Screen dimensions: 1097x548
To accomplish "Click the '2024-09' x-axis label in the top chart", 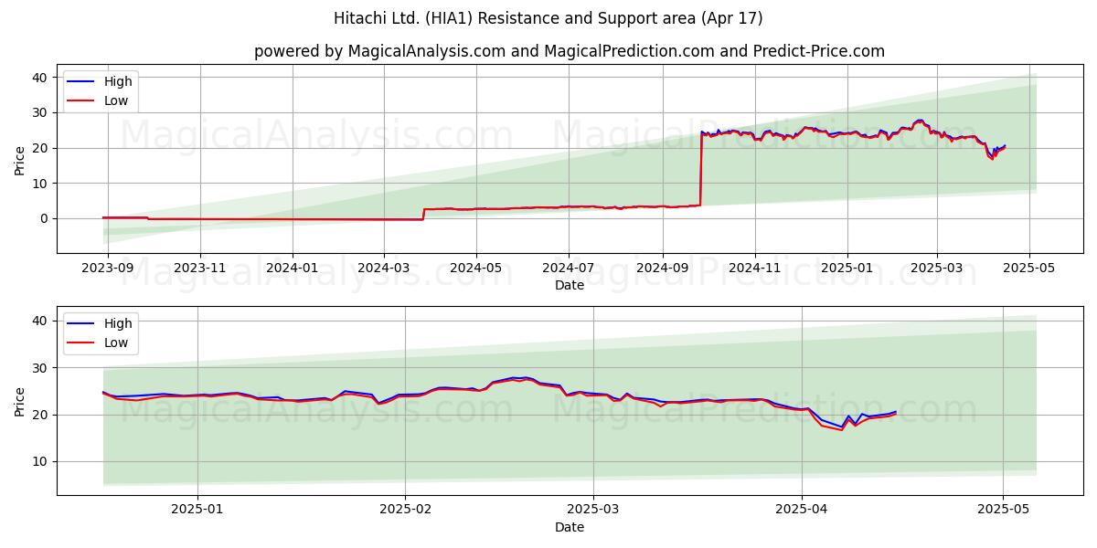I will [662, 268].
